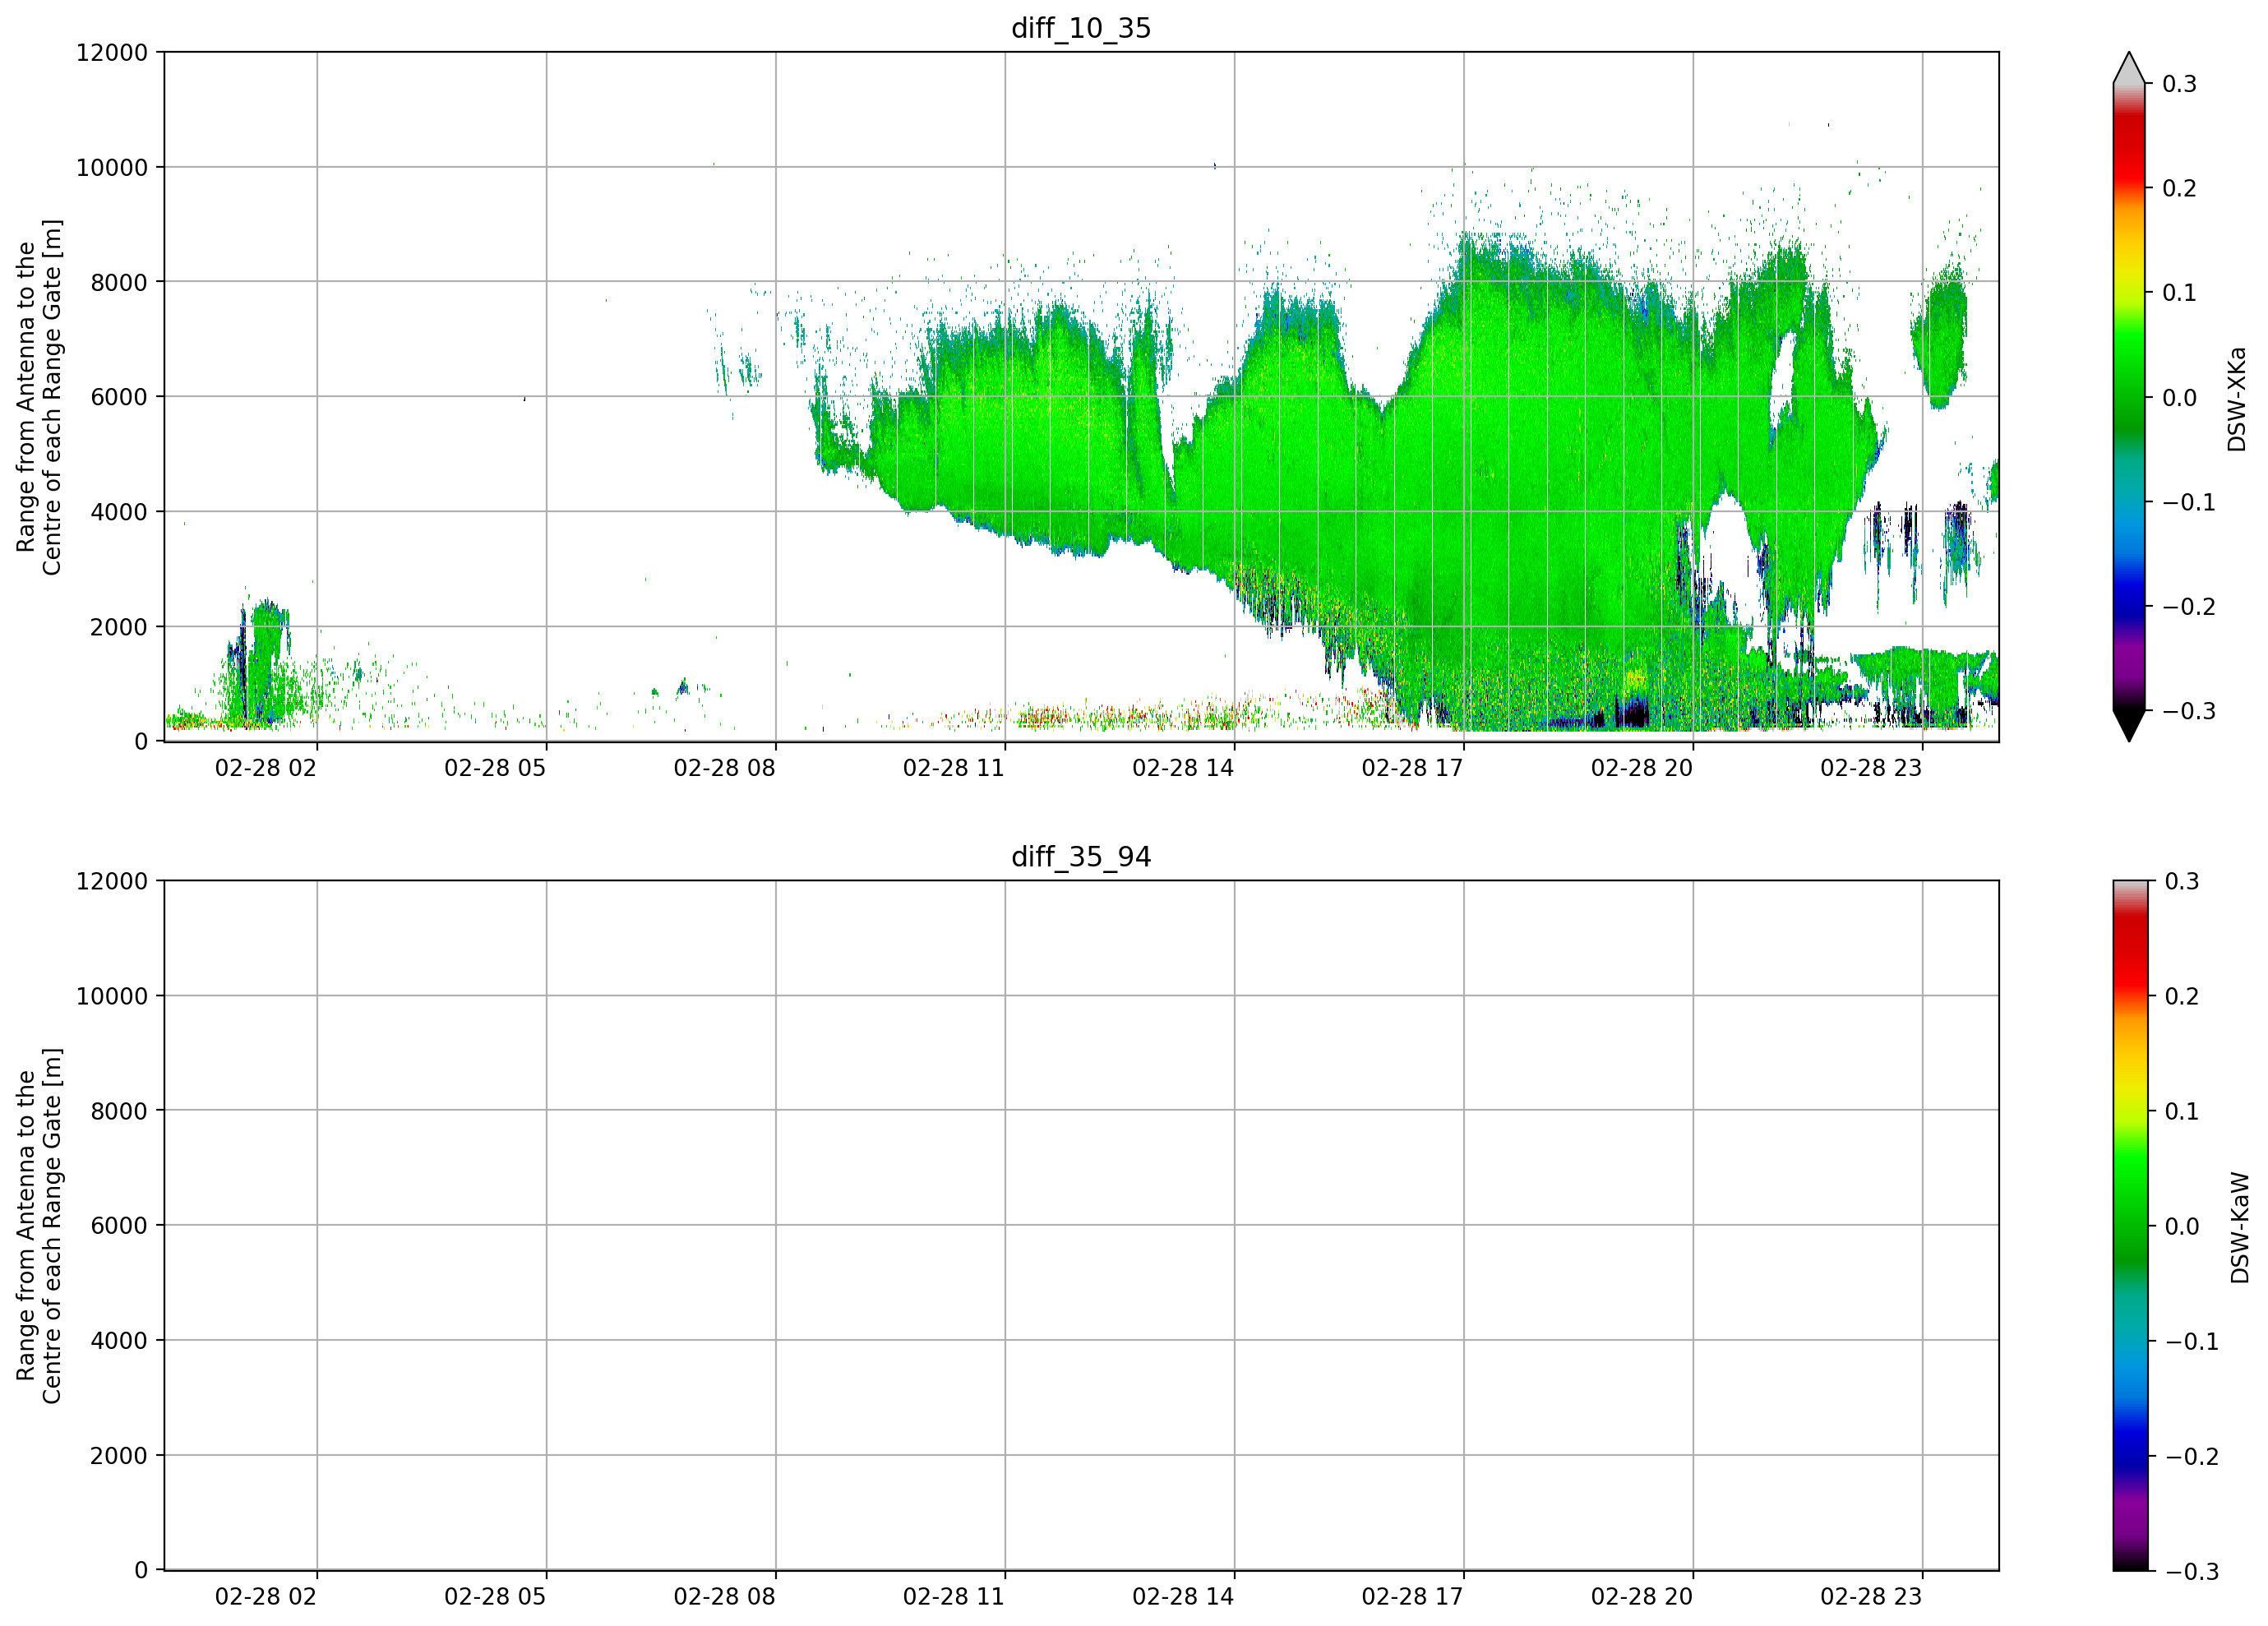Click '02-28 08' tick under diff_35_94 plot
The width and height of the screenshot is (2268, 1626).
(x=724, y=1596)
